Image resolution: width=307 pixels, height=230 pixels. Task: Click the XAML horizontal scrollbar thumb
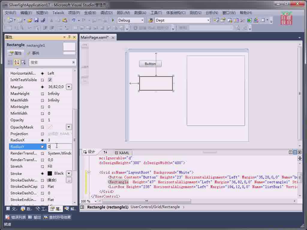tap(147, 201)
